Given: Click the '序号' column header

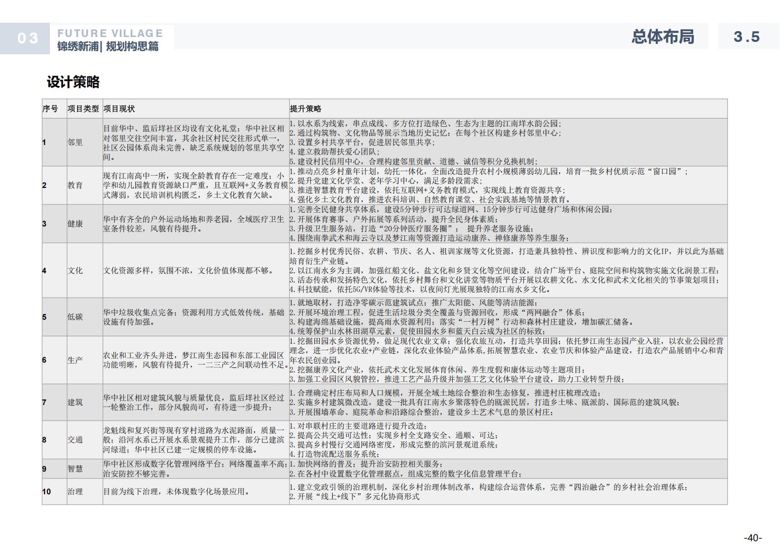Looking at the screenshot, I should [50, 109].
